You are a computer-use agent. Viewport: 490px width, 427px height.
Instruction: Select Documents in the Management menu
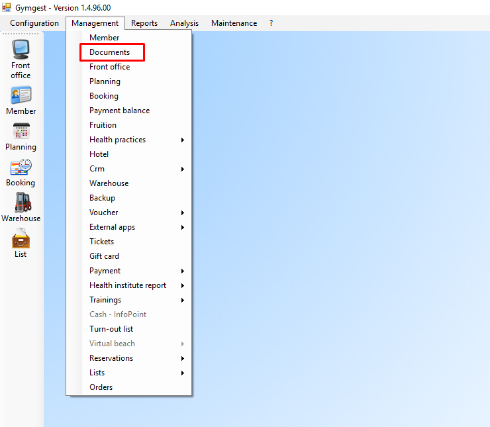[x=128, y=52]
